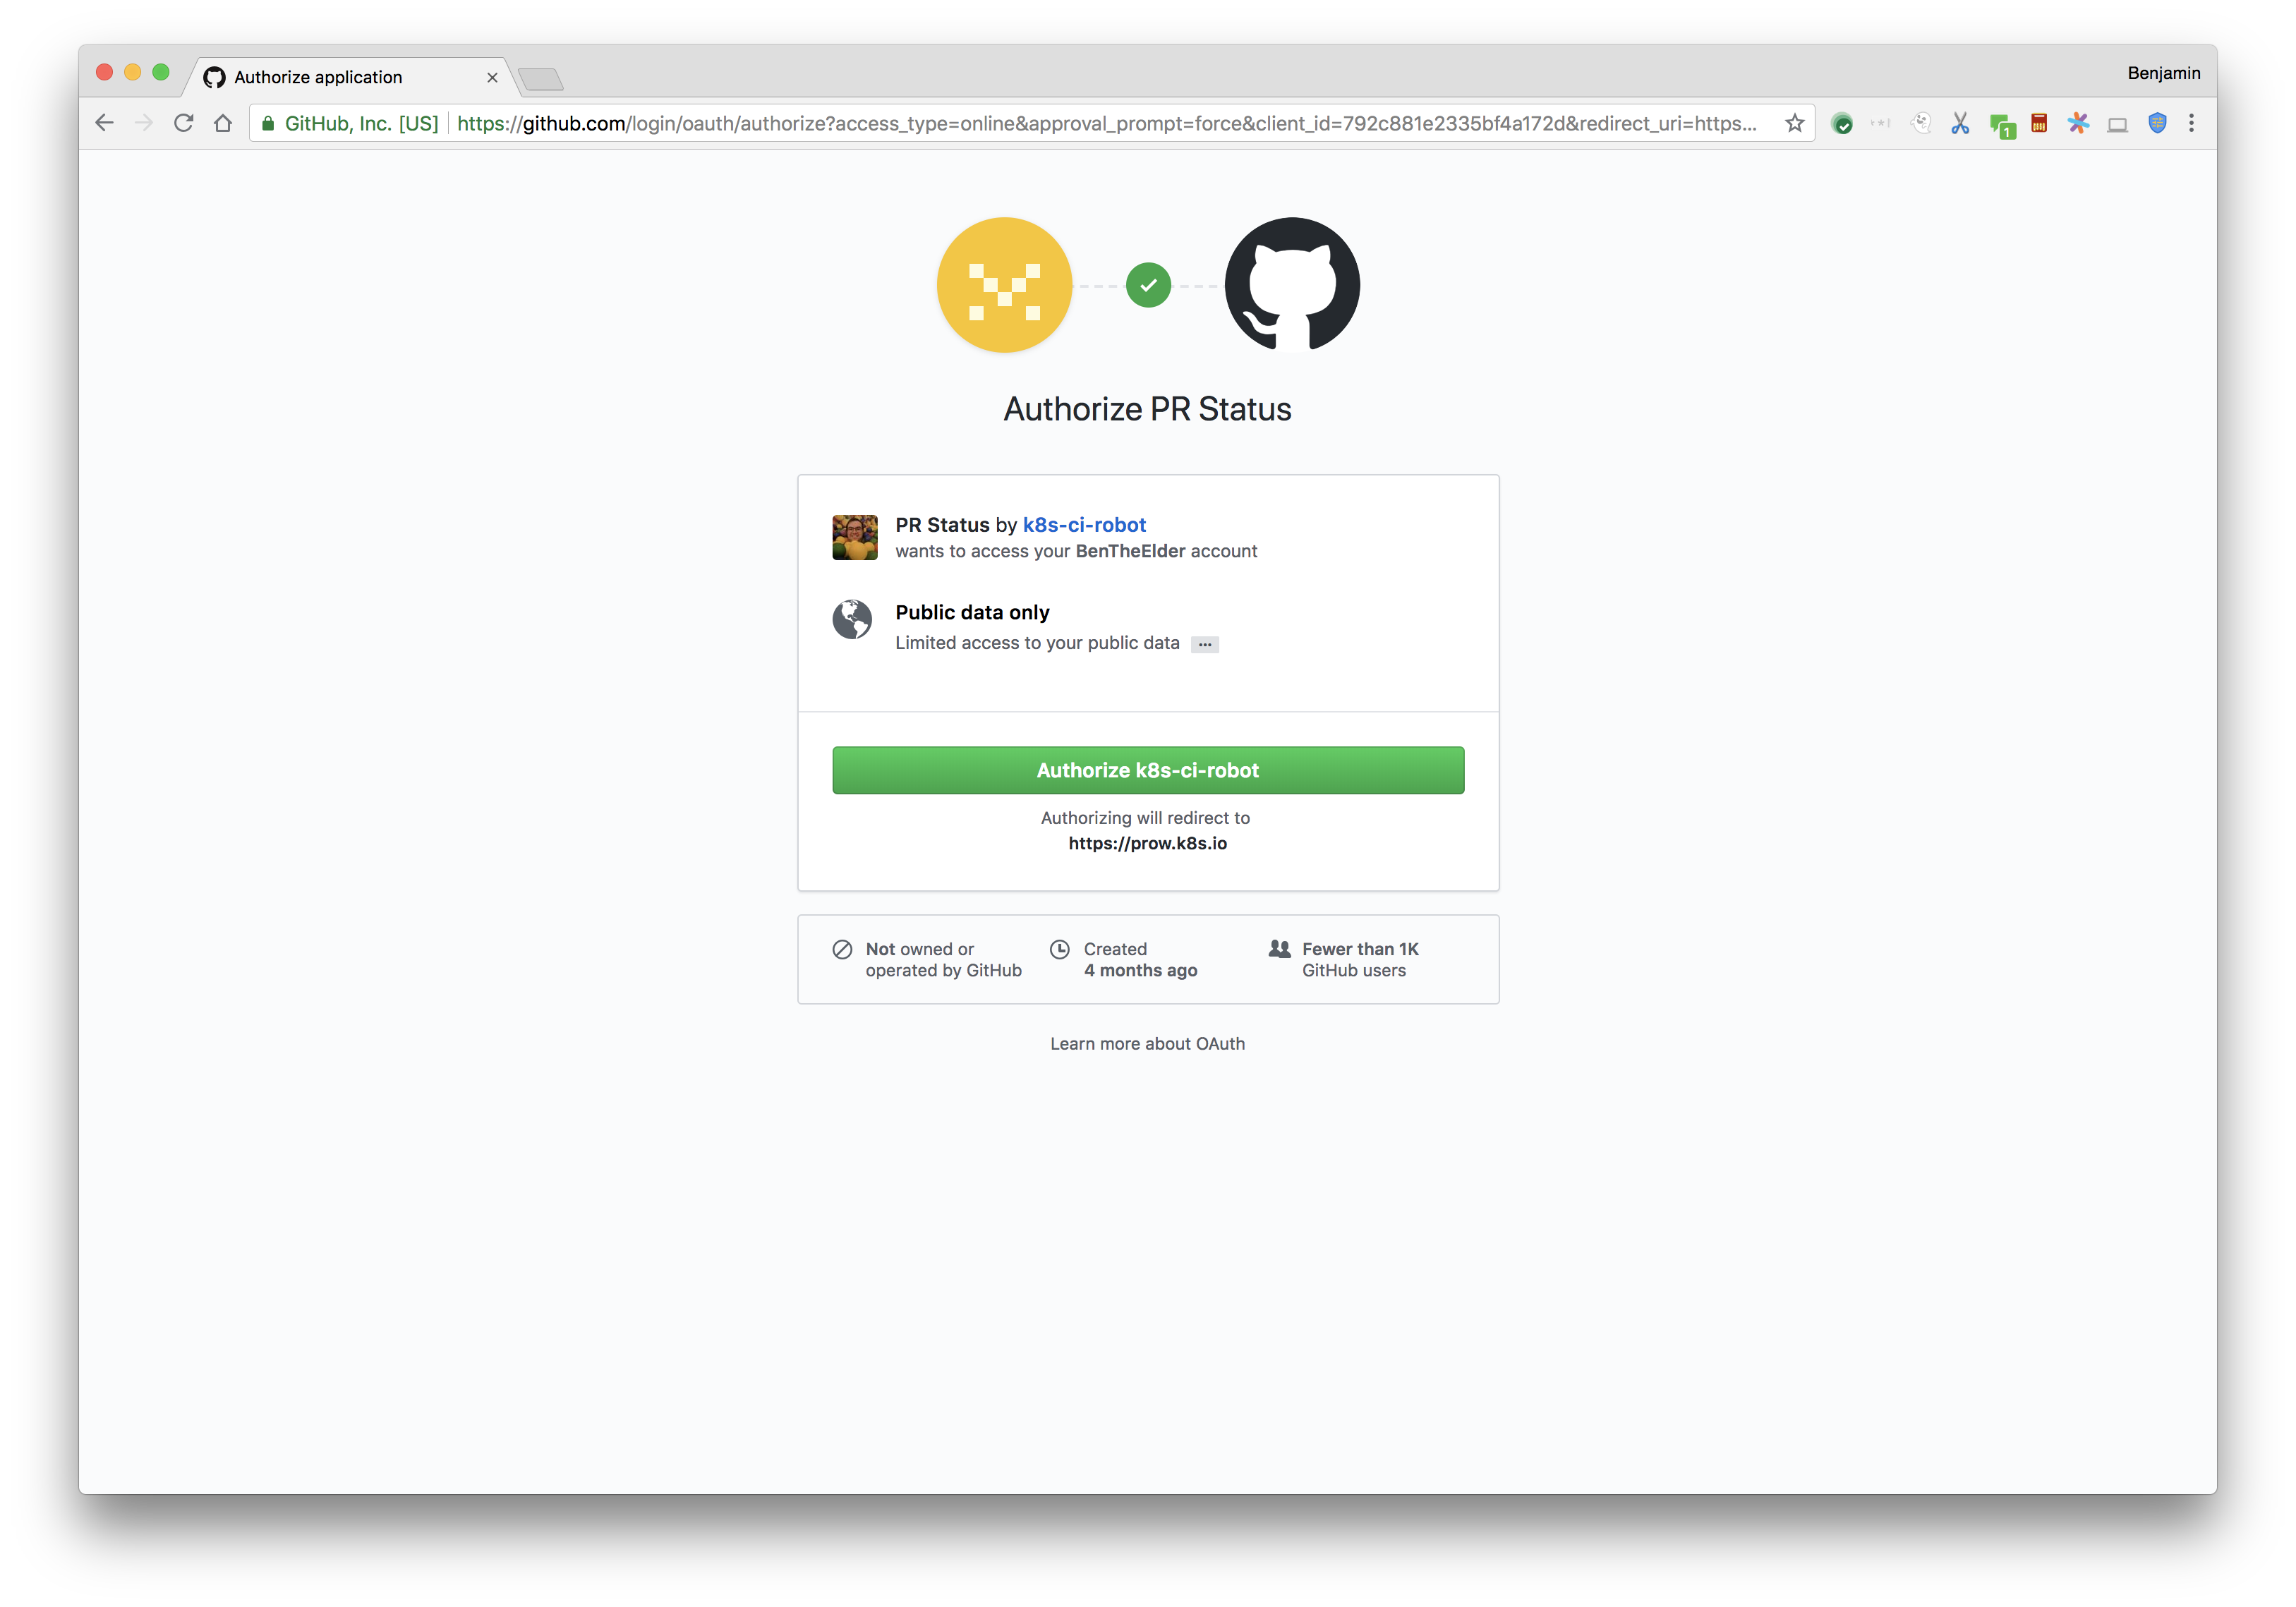Click the globe icon beside Public data only
The width and height of the screenshot is (2296, 1607).
click(853, 620)
